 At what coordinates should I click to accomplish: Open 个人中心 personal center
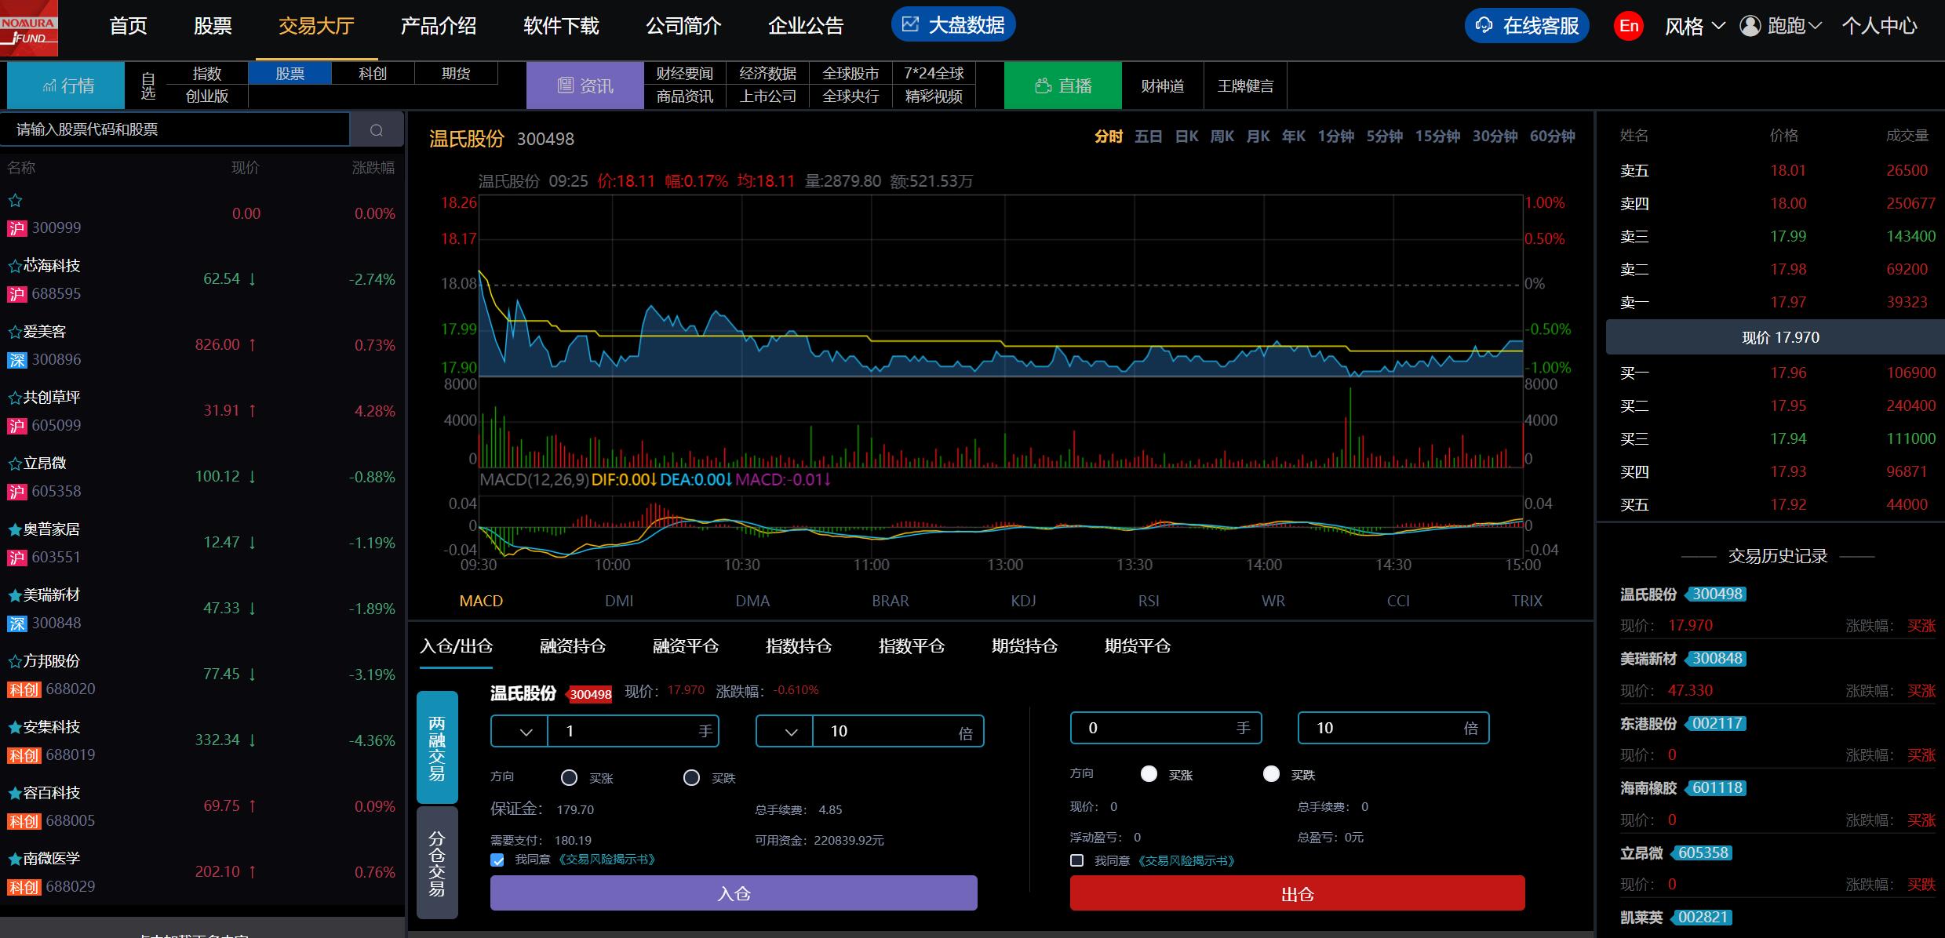[1880, 26]
